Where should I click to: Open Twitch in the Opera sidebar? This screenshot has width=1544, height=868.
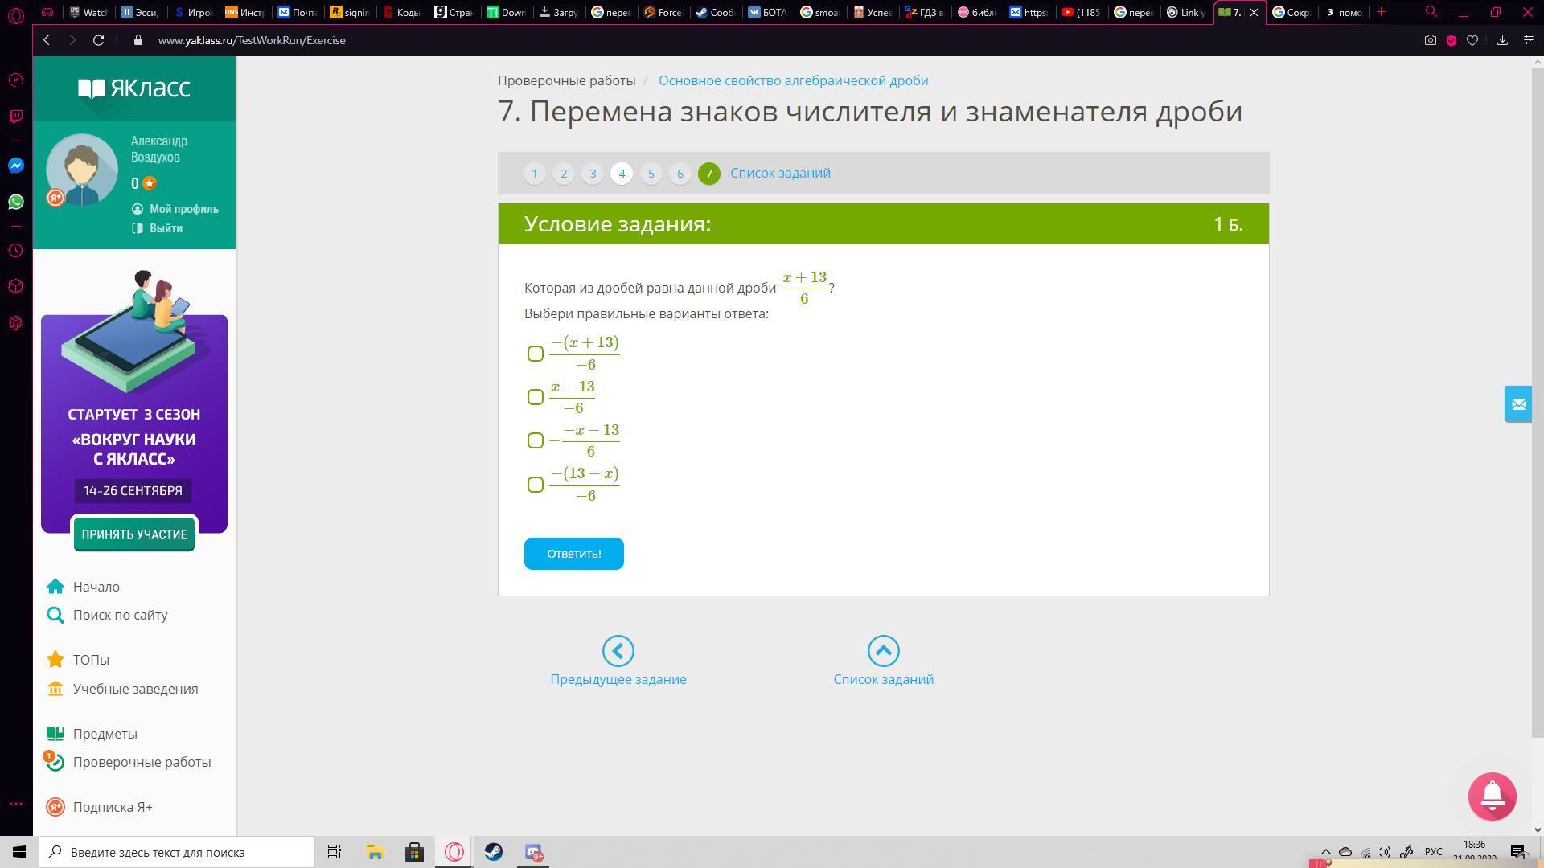pyautogui.click(x=16, y=117)
